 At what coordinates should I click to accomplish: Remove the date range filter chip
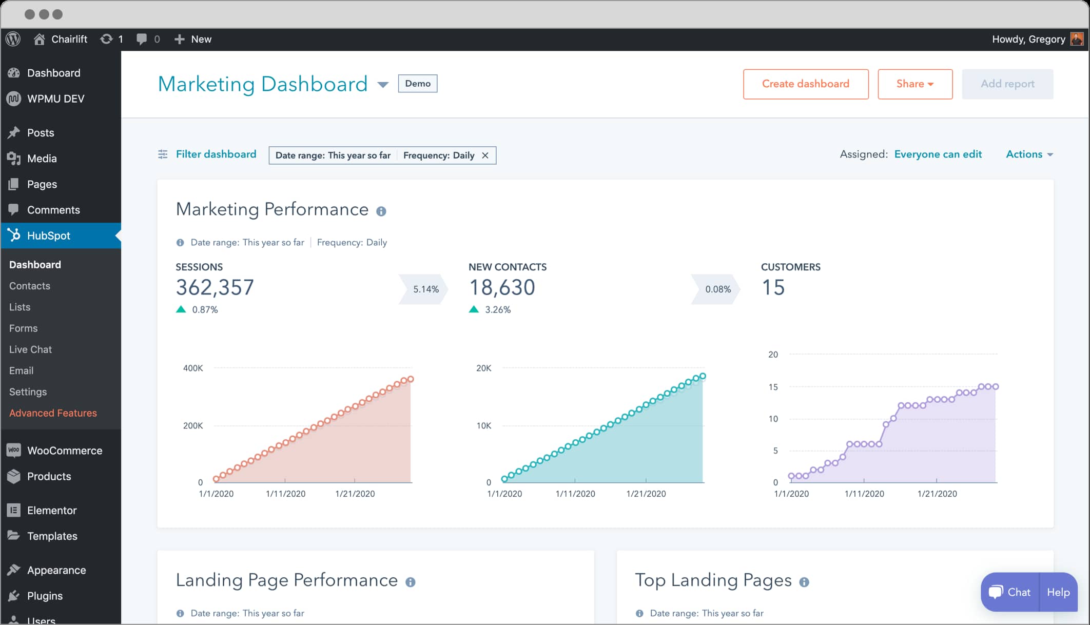485,155
